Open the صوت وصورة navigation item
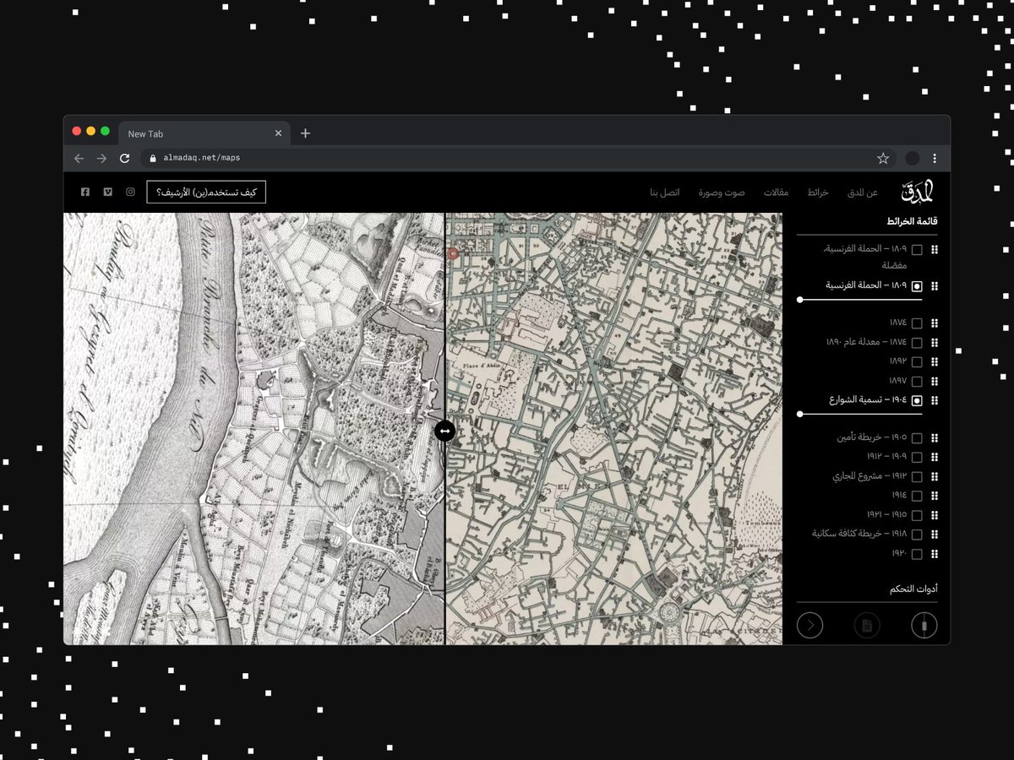This screenshot has height=760, width=1014. pos(722,193)
